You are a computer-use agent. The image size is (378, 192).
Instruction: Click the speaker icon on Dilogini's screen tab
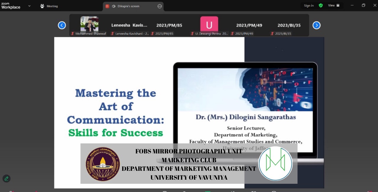click(x=114, y=6)
